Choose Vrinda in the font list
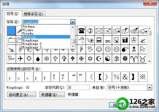 tap(46, 33)
